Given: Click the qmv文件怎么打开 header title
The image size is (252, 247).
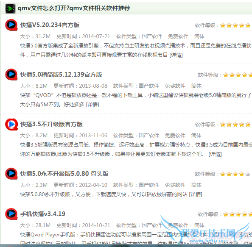Looking at the screenshot, I should click(x=74, y=8).
